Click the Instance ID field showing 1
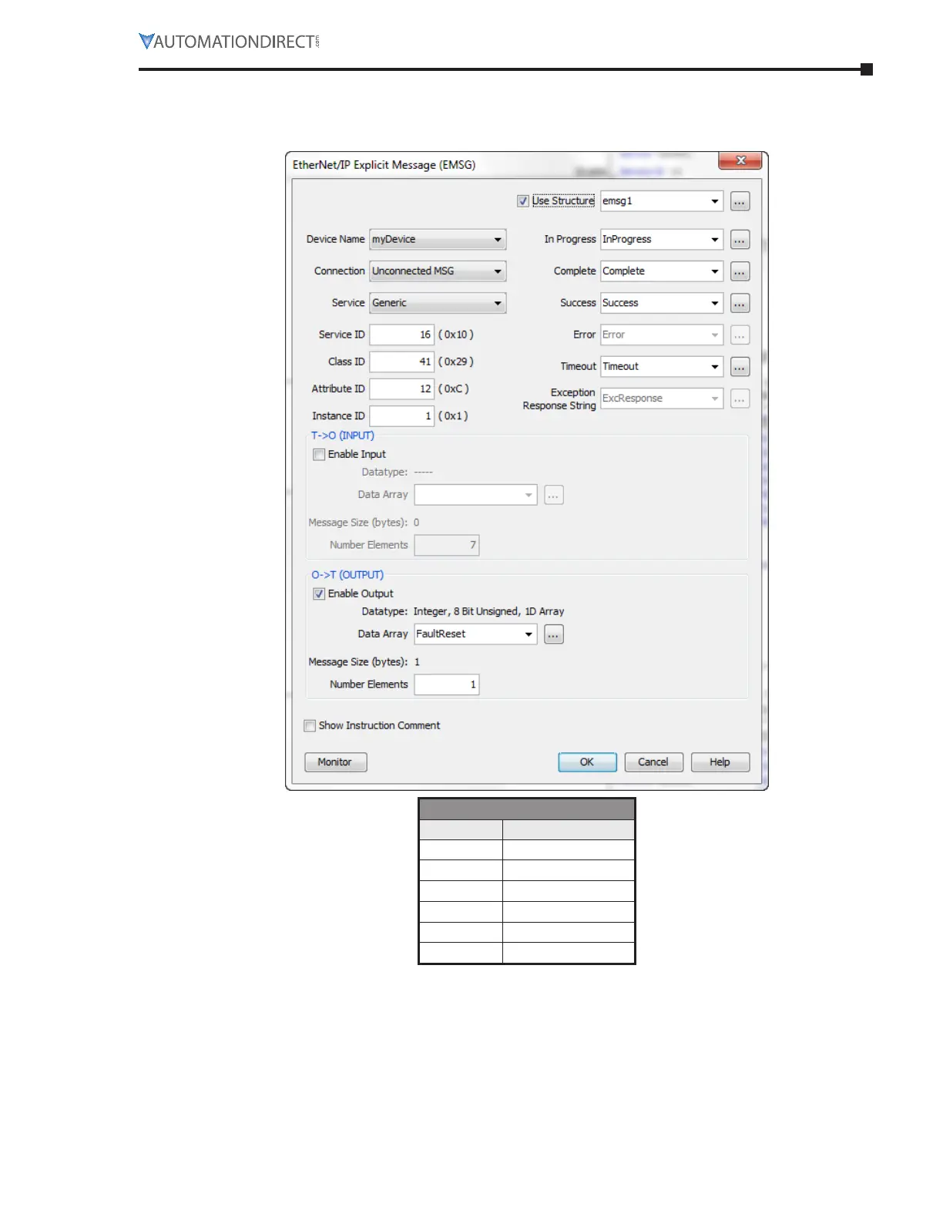Image resolution: width=943 pixels, height=1221 pixels. 401,416
